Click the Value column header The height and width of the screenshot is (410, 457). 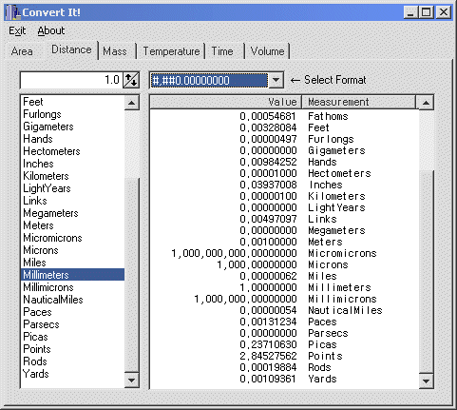226,102
